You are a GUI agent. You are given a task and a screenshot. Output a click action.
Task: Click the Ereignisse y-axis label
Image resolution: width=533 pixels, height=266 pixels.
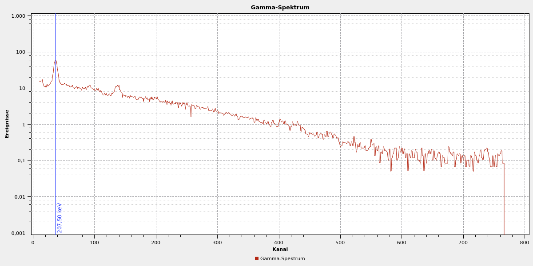click(7, 124)
